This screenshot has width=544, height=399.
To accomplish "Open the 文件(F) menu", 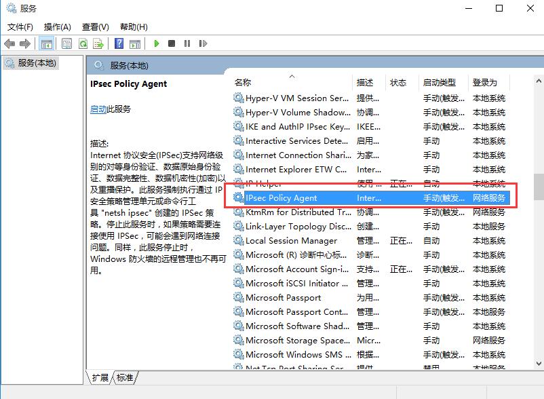I will (20, 27).
